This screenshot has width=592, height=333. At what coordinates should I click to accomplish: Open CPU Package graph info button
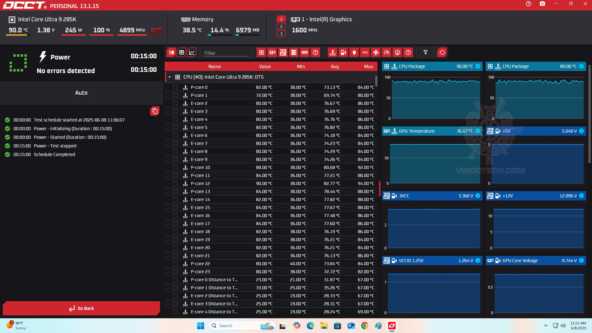click(x=478, y=66)
